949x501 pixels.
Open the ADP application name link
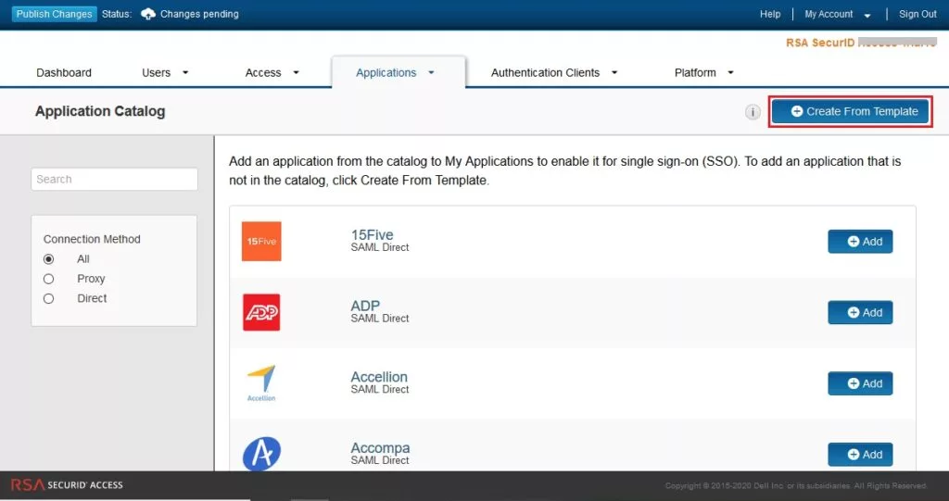tap(365, 306)
